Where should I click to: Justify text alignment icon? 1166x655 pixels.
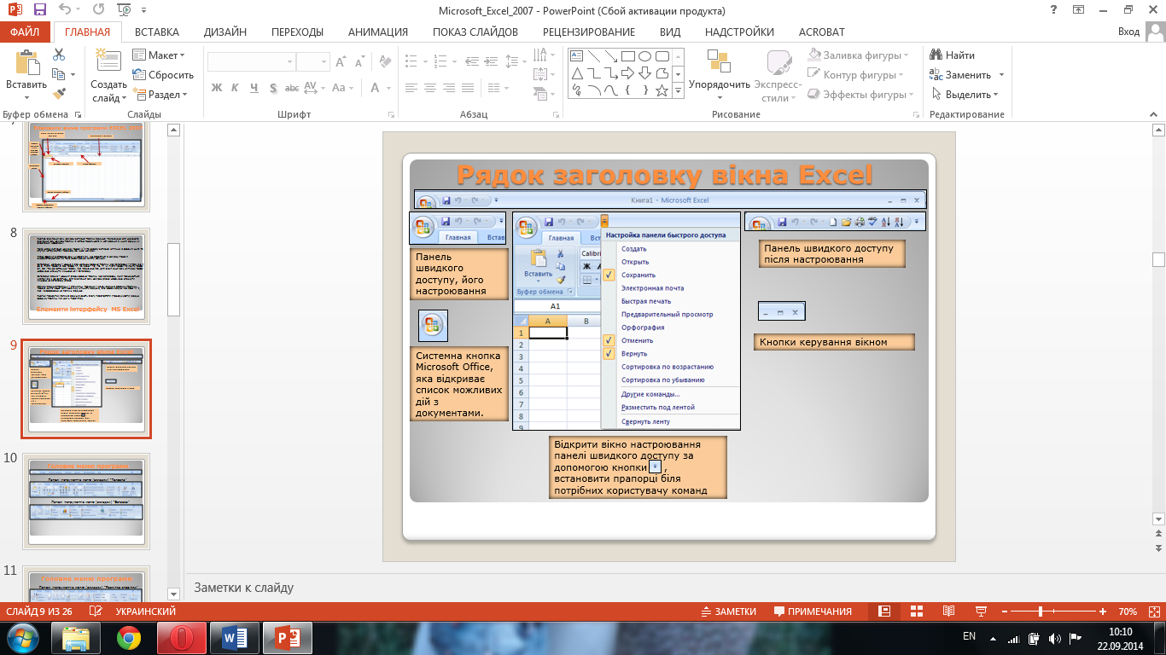coord(467,88)
